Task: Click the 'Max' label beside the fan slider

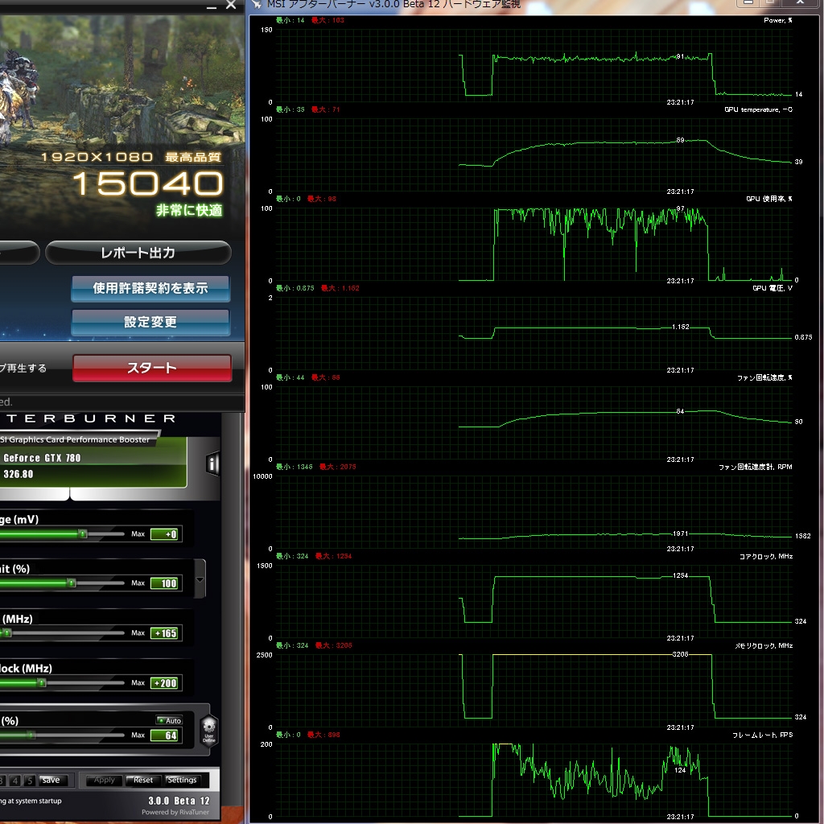Action: pos(138,735)
